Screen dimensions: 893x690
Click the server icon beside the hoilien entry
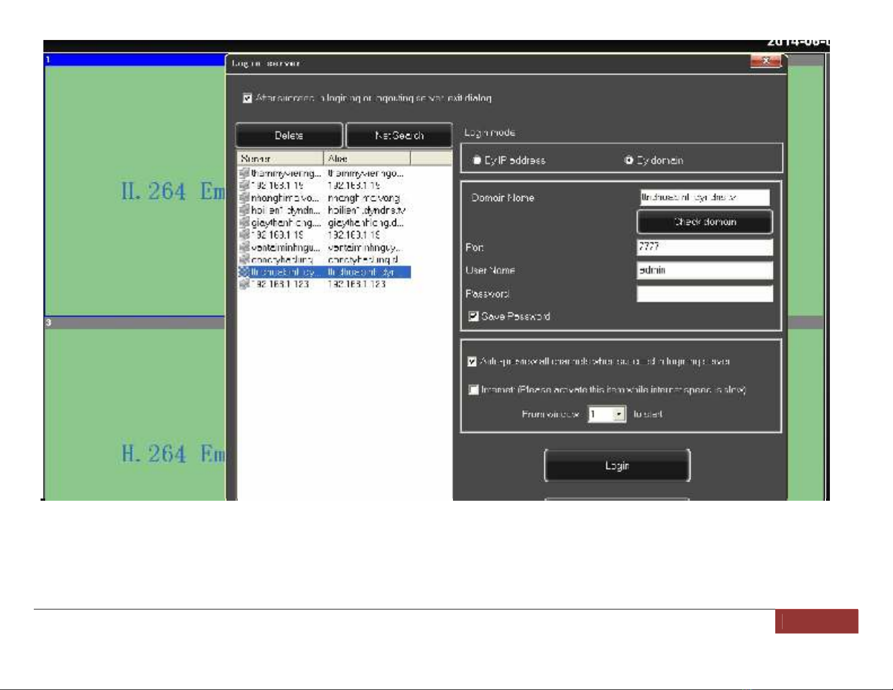[244, 210]
